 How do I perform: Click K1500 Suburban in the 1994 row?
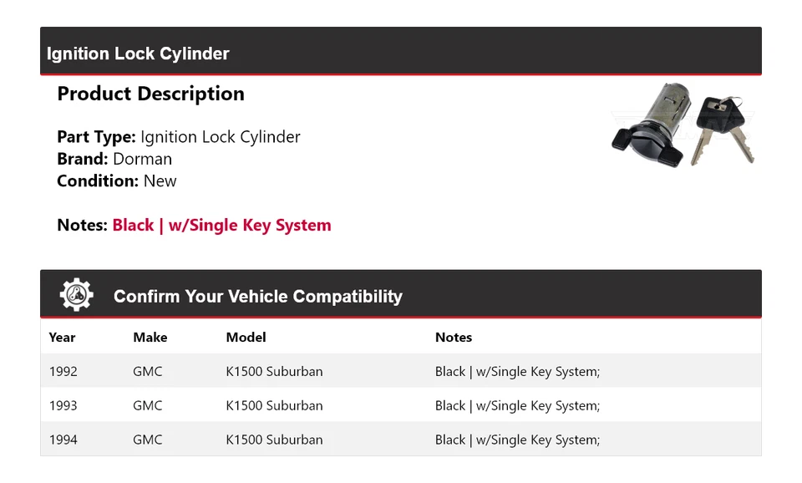point(274,440)
